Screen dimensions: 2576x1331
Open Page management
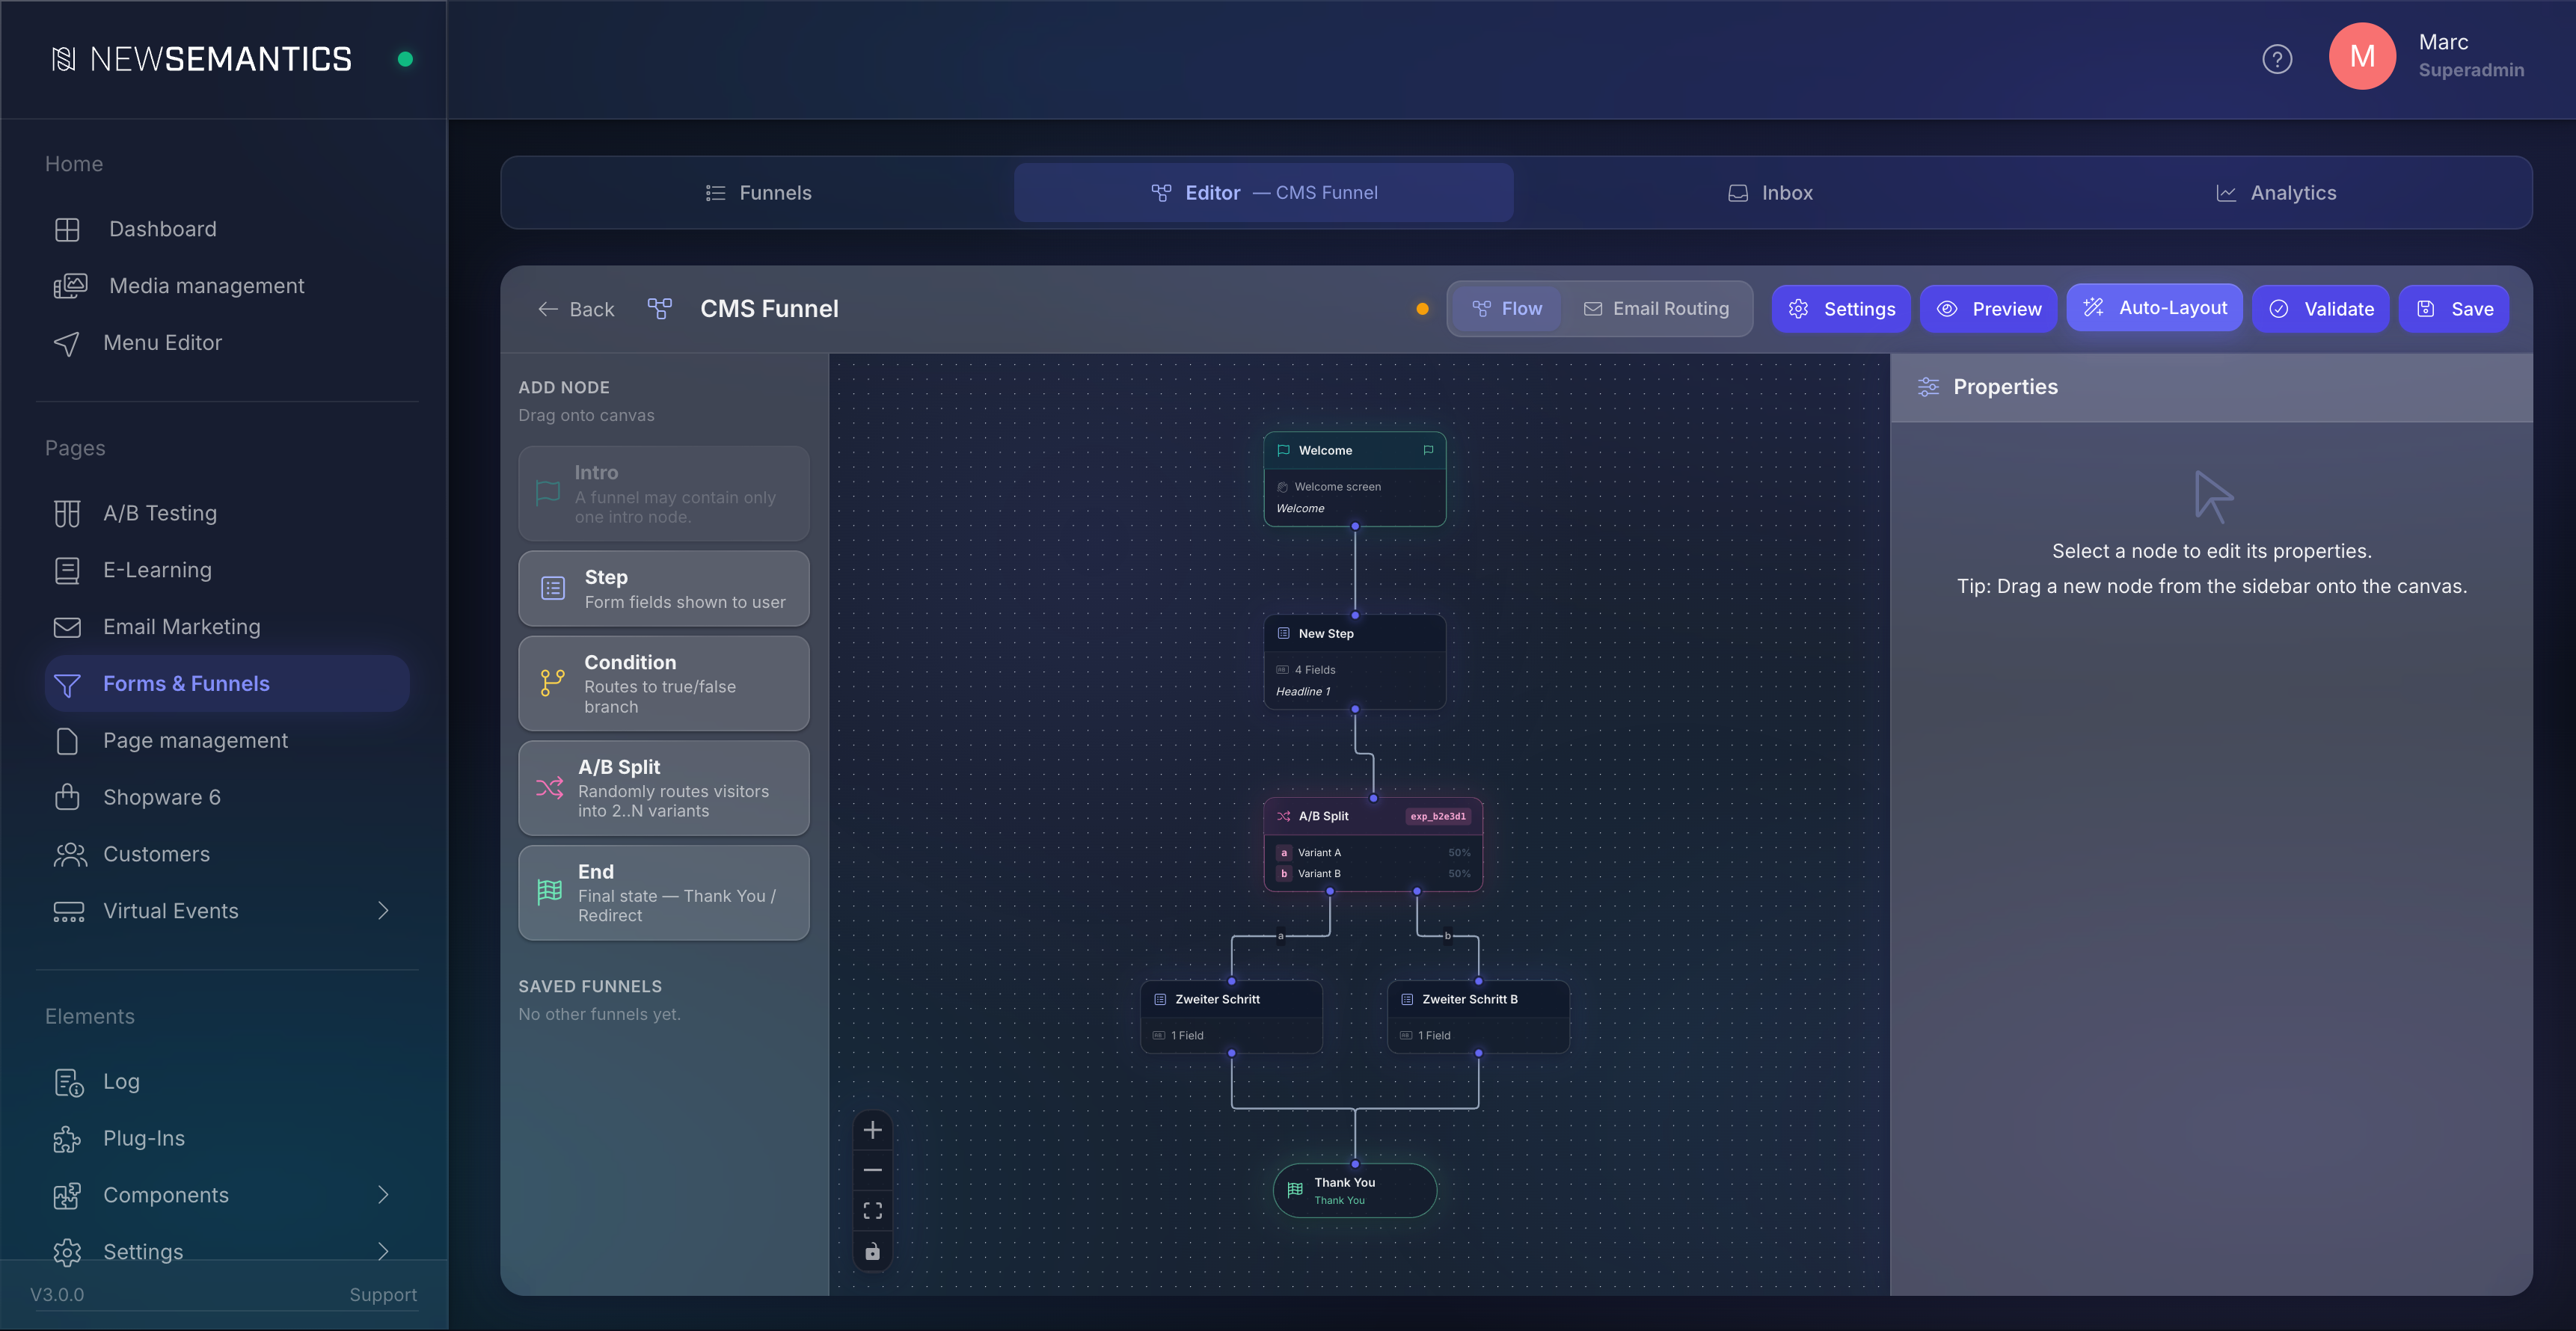pyautogui.click(x=227, y=741)
